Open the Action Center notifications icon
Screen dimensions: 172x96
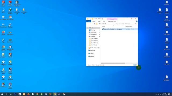[x=169, y=94]
